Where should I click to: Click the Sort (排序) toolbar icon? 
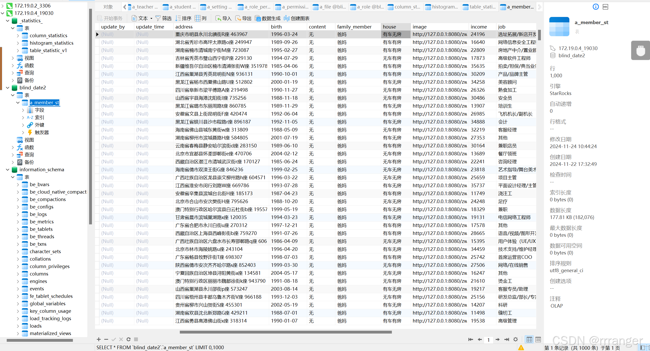pyautogui.click(x=178, y=18)
